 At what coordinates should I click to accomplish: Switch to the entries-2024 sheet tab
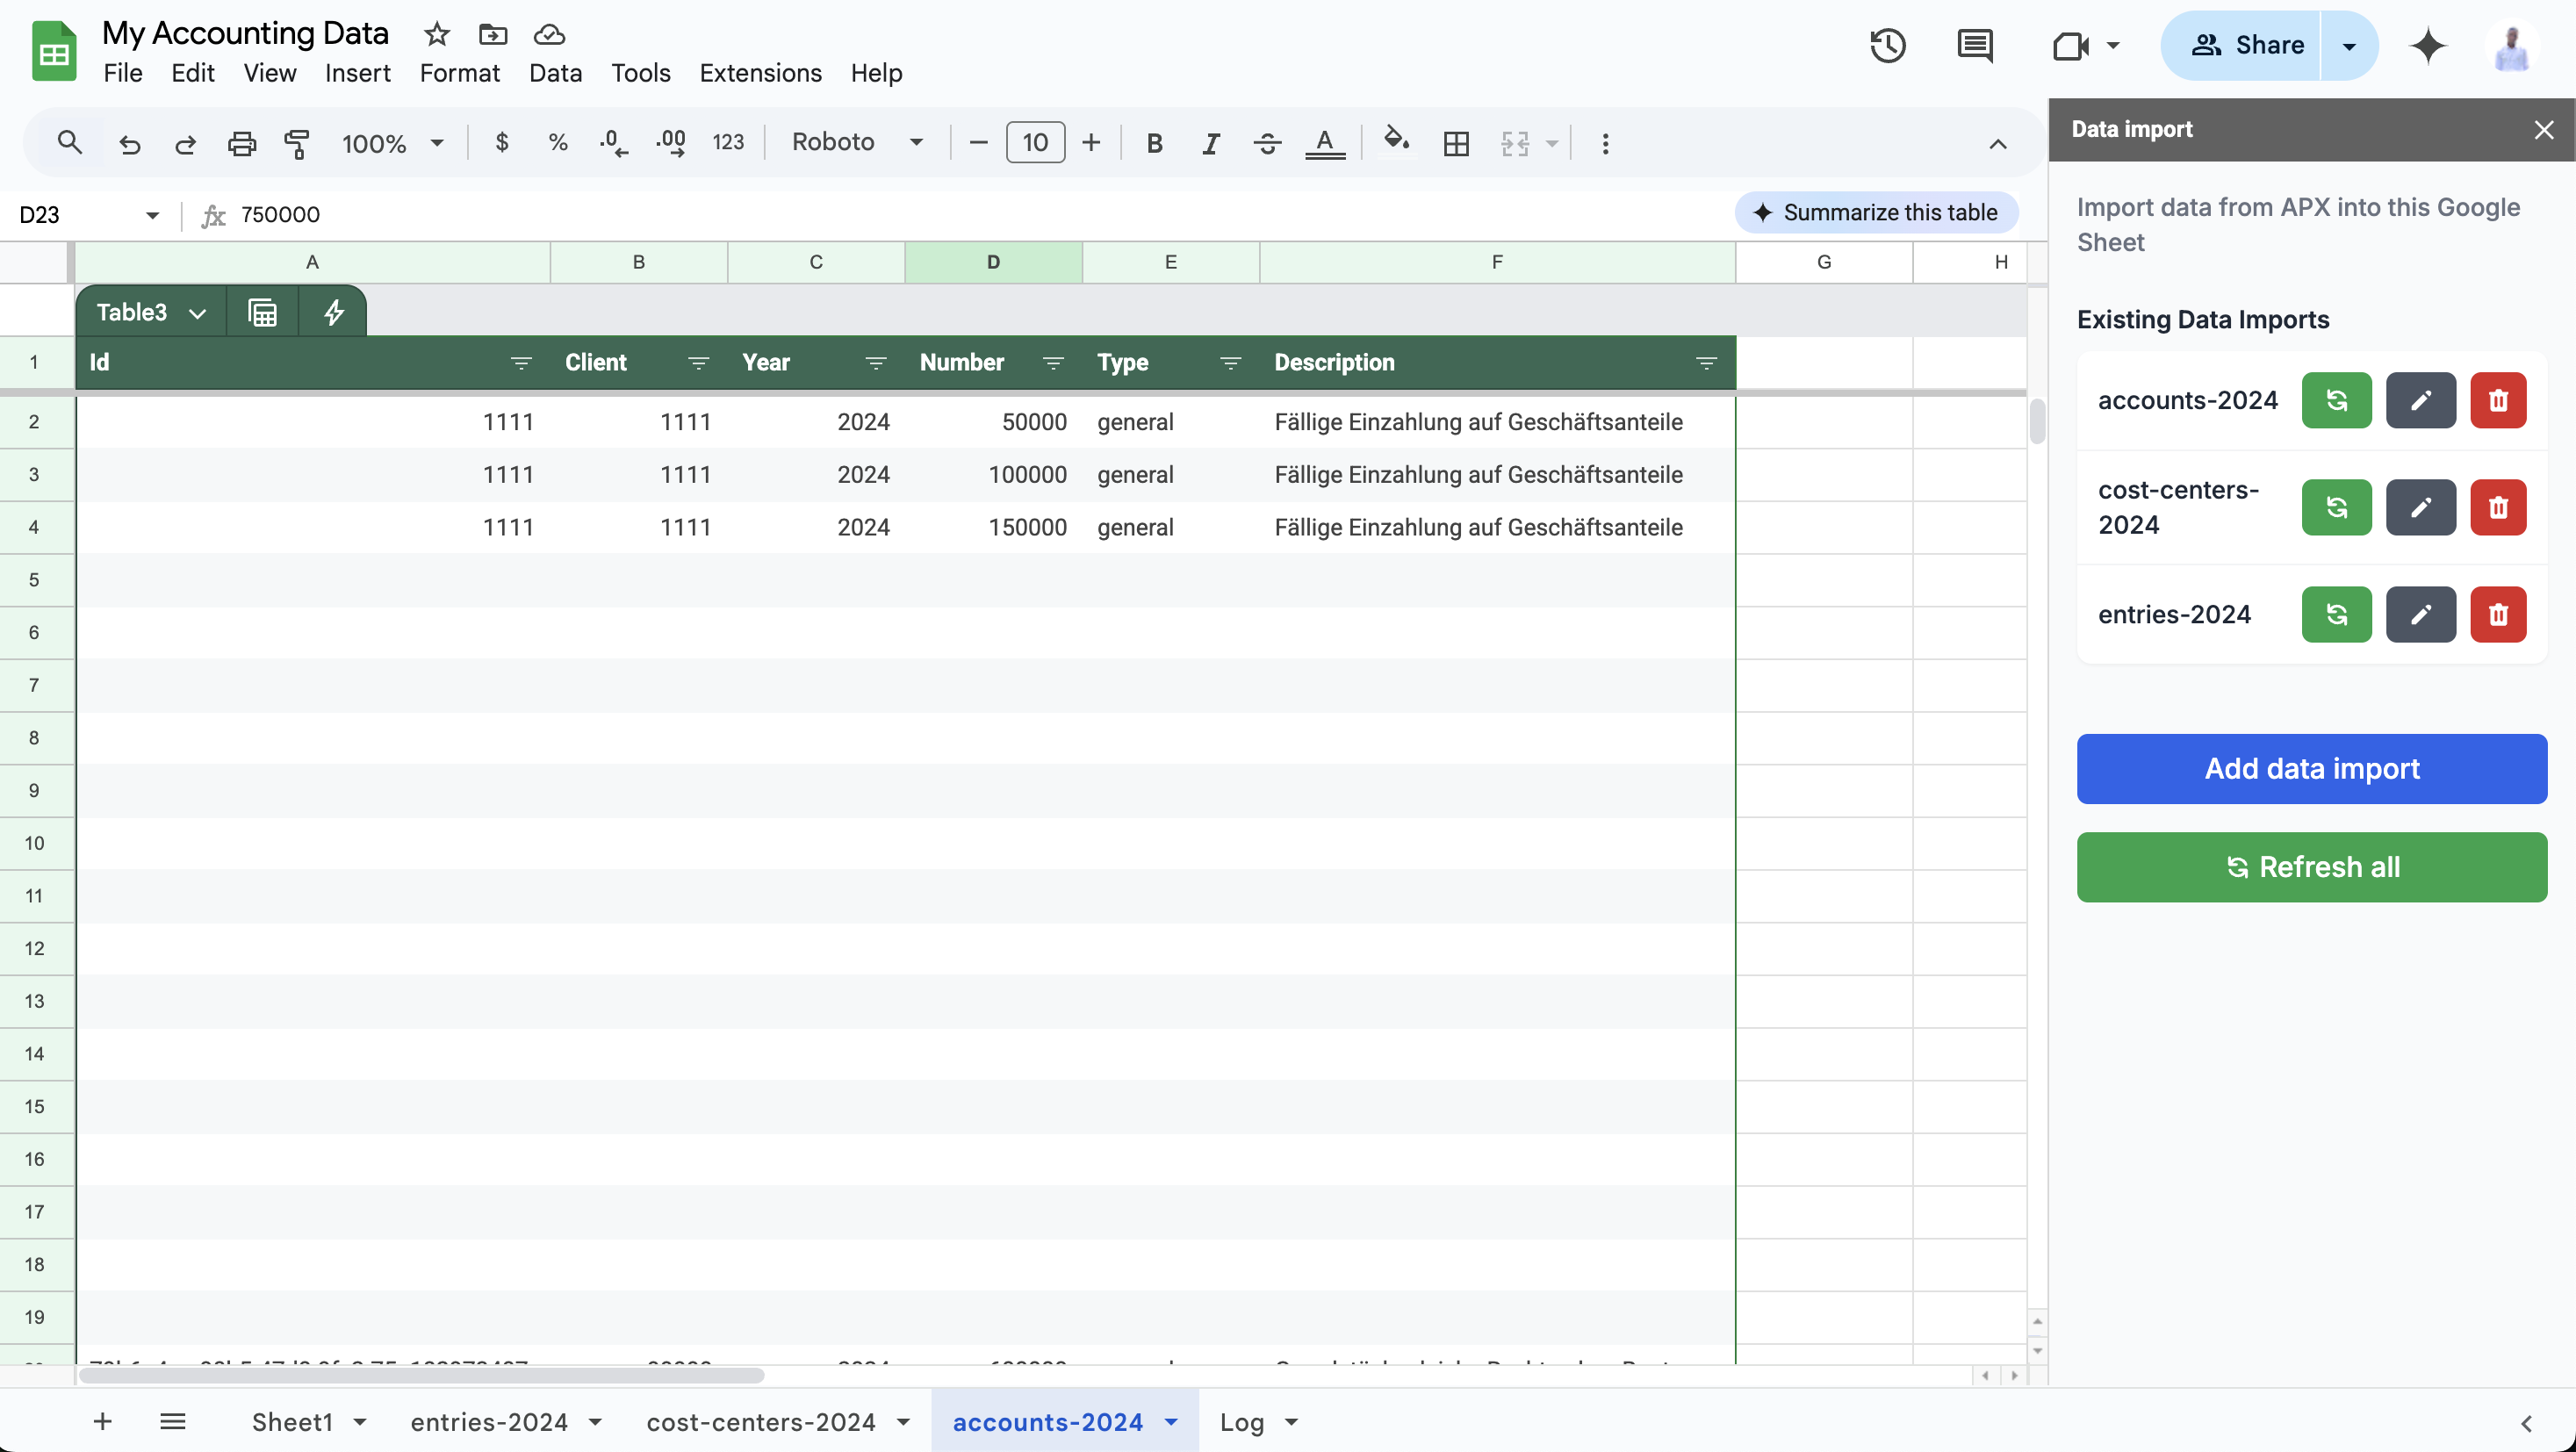491,1421
